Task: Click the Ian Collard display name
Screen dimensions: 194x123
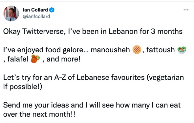Action: point(35,10)
